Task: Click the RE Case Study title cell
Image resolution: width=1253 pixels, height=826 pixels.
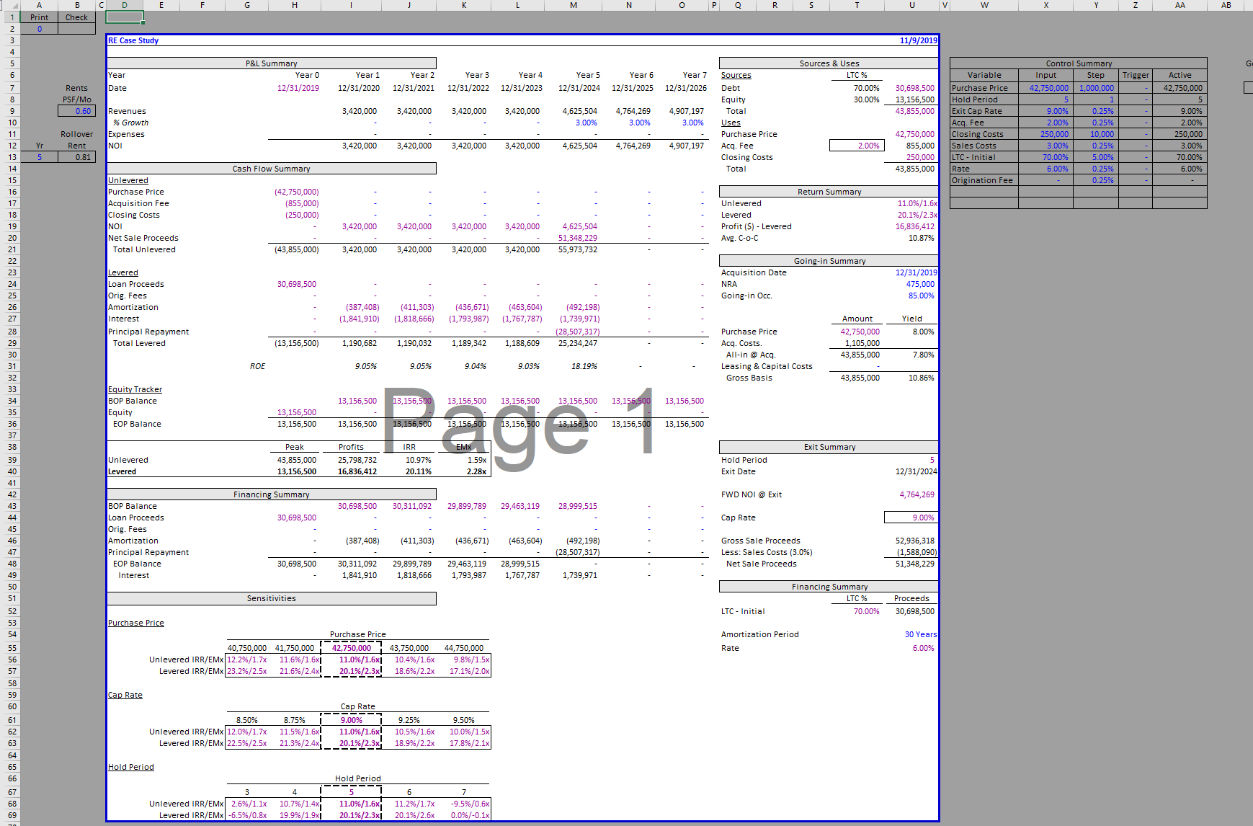Action: pos(133,40)
